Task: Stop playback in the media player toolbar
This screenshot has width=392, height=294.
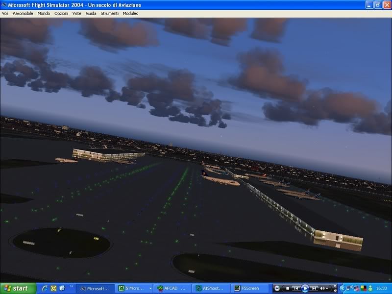Action: click(x=288, y=289)
